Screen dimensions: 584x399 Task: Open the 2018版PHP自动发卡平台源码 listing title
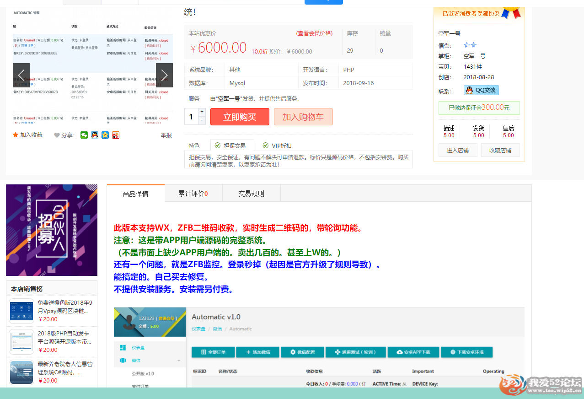(x=65, y=337)
